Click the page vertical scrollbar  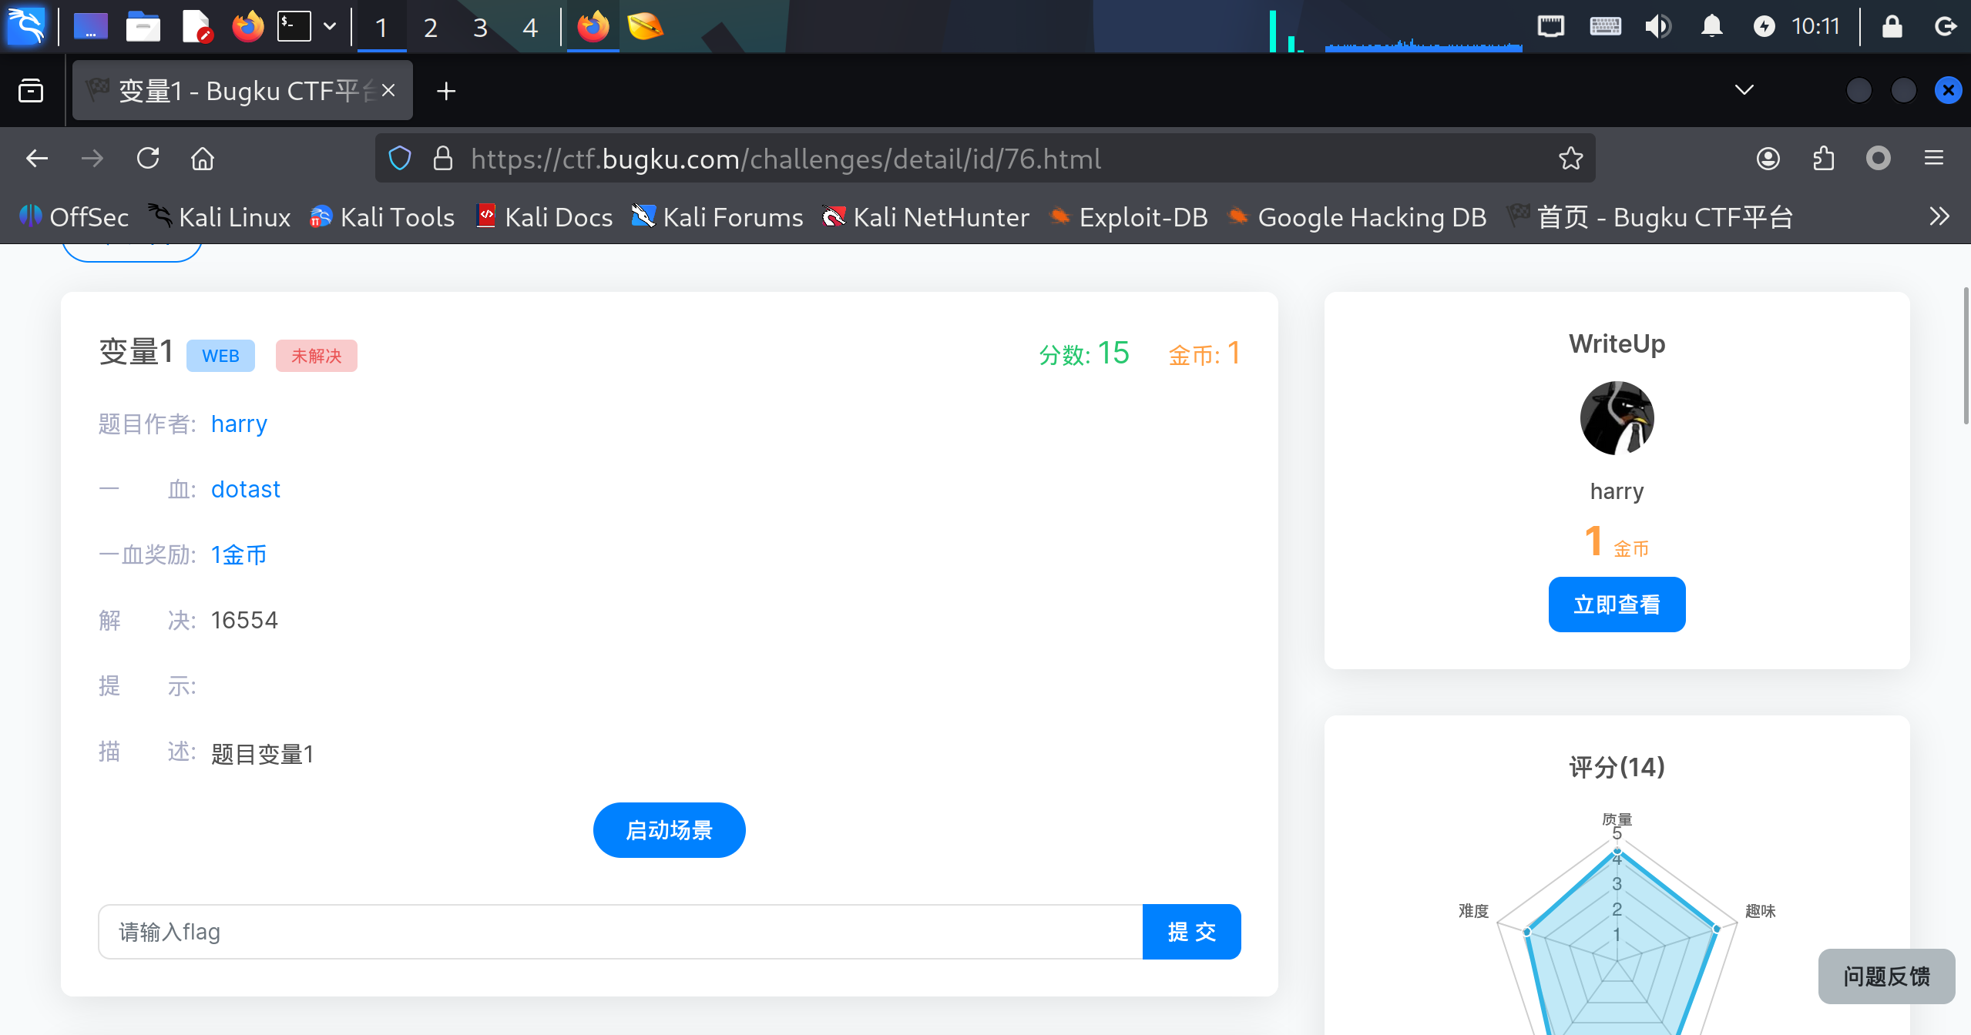(x=1966, y=354)
